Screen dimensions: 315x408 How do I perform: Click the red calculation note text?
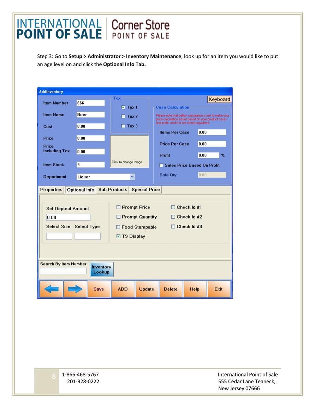[x=192, y=119]
